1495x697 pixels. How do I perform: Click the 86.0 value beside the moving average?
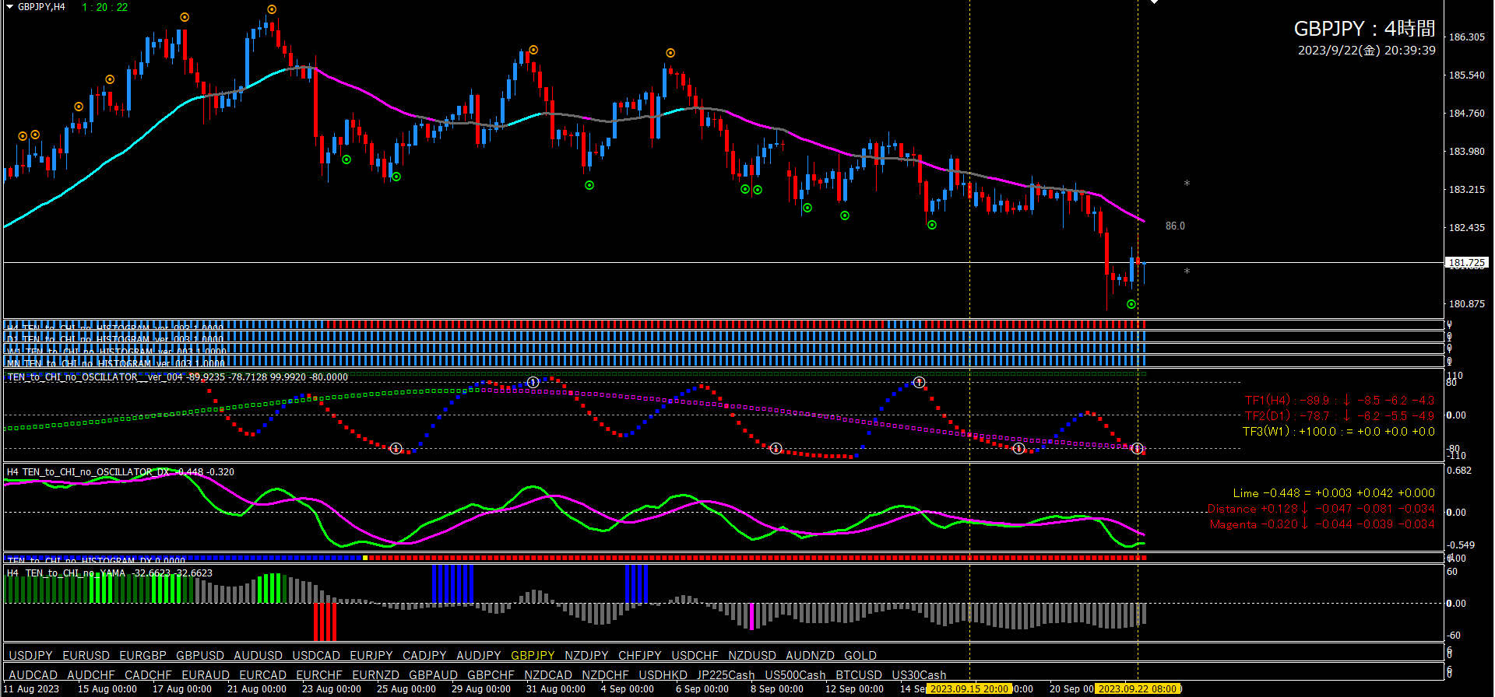tap(1175, 226)
